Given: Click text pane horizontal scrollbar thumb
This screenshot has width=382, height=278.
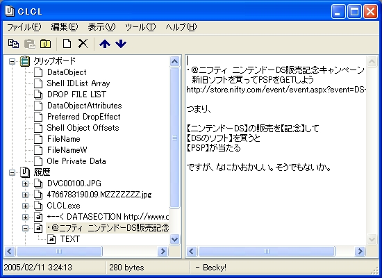Looking at the screenshot, I should point(267,251).
